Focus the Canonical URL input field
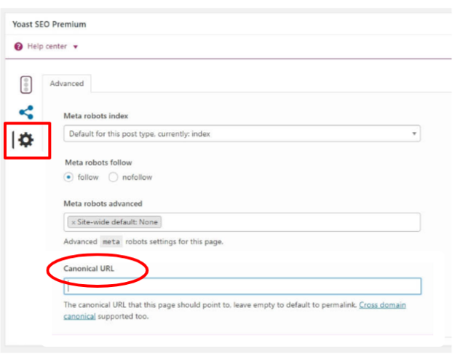Viewport: 465px width, 362px height. 242,286
